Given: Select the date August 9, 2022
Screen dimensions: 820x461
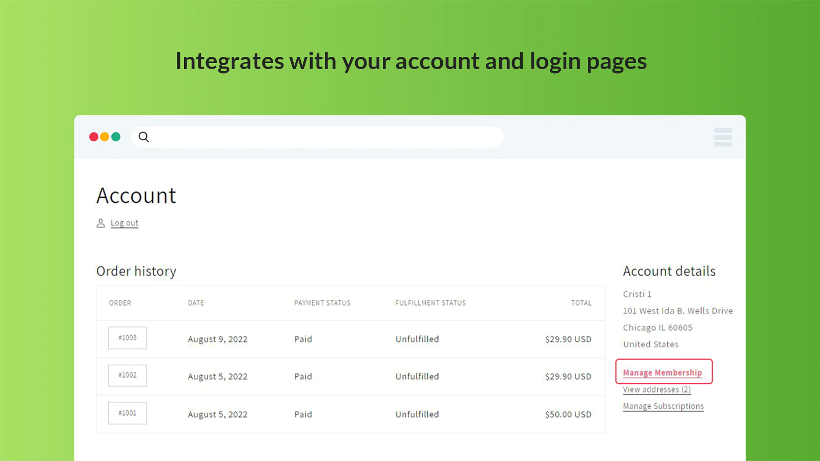Looking at the screenshot, I should (217, 340).
